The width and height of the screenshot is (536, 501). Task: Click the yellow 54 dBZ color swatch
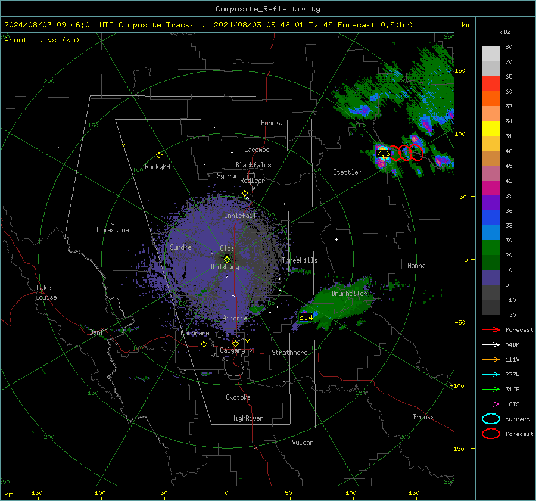tap(491, 129)
